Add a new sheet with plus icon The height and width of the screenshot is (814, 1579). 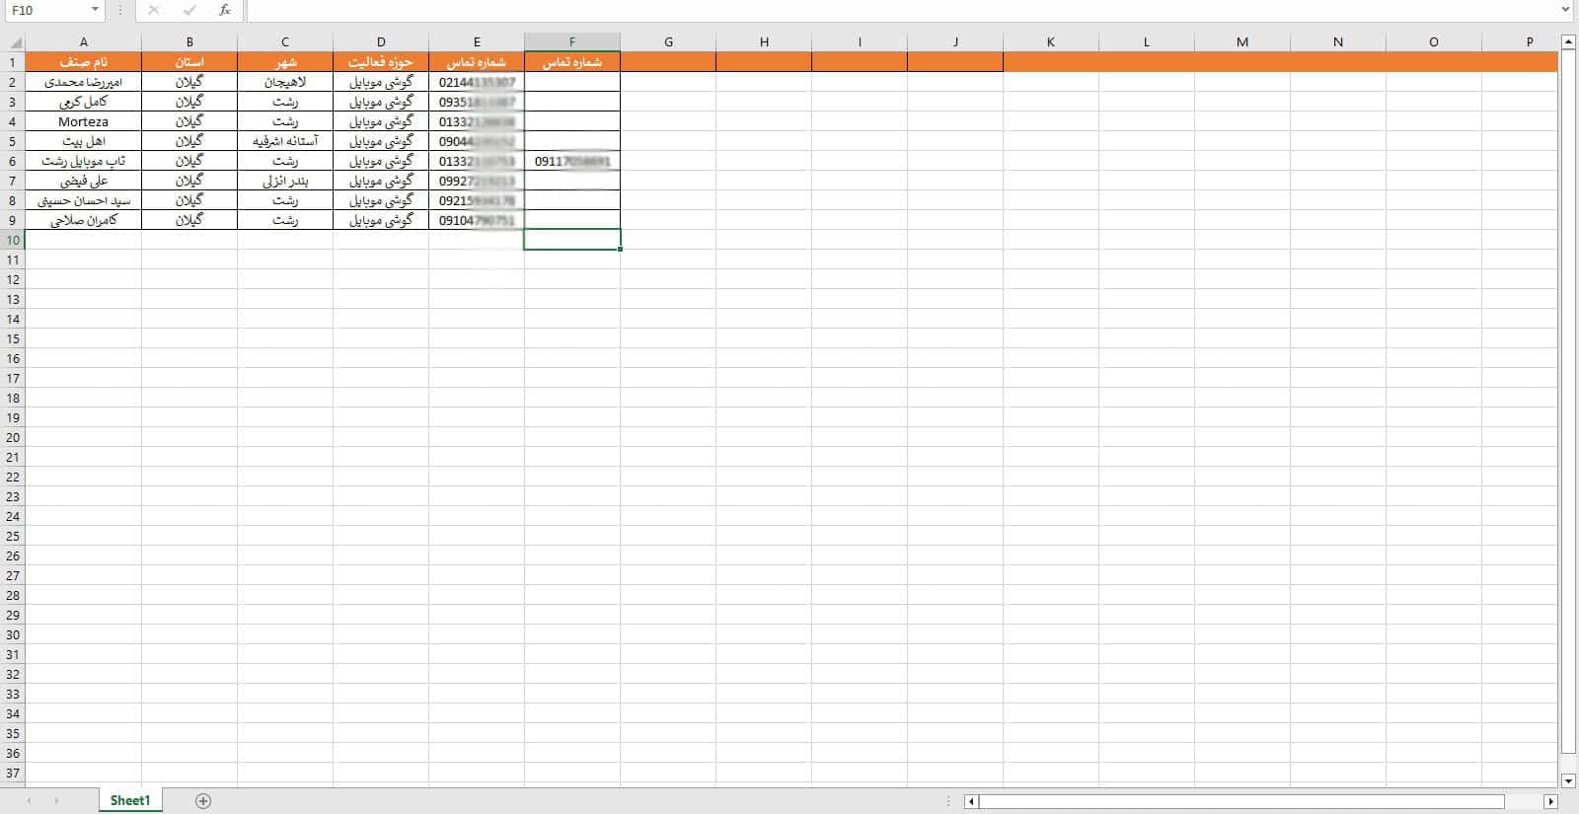203,801
